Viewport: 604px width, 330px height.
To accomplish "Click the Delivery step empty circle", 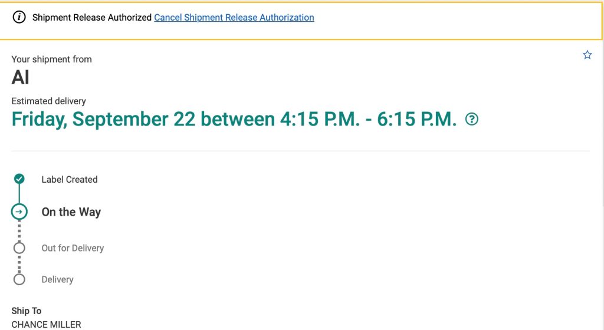I will [19, 279].
